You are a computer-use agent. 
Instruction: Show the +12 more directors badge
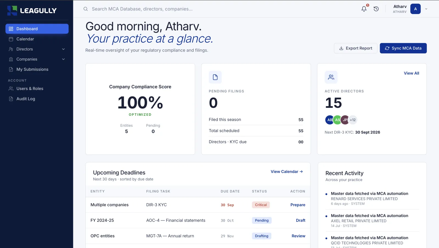point(353,120)
